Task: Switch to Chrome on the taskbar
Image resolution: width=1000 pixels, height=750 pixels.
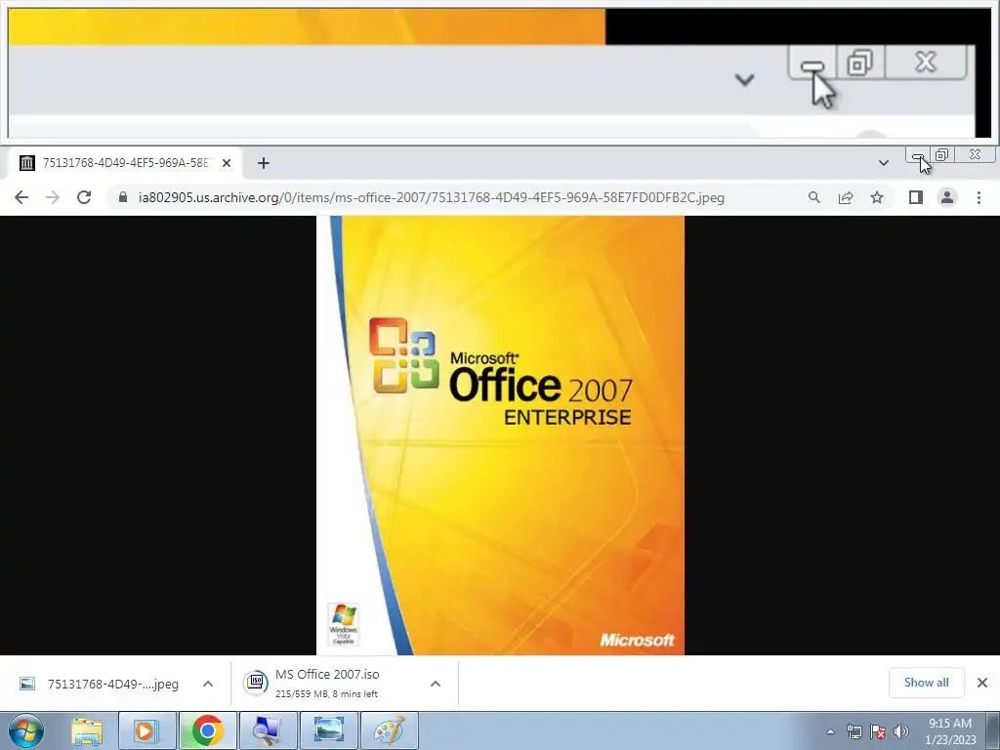Action: (208, 730)
